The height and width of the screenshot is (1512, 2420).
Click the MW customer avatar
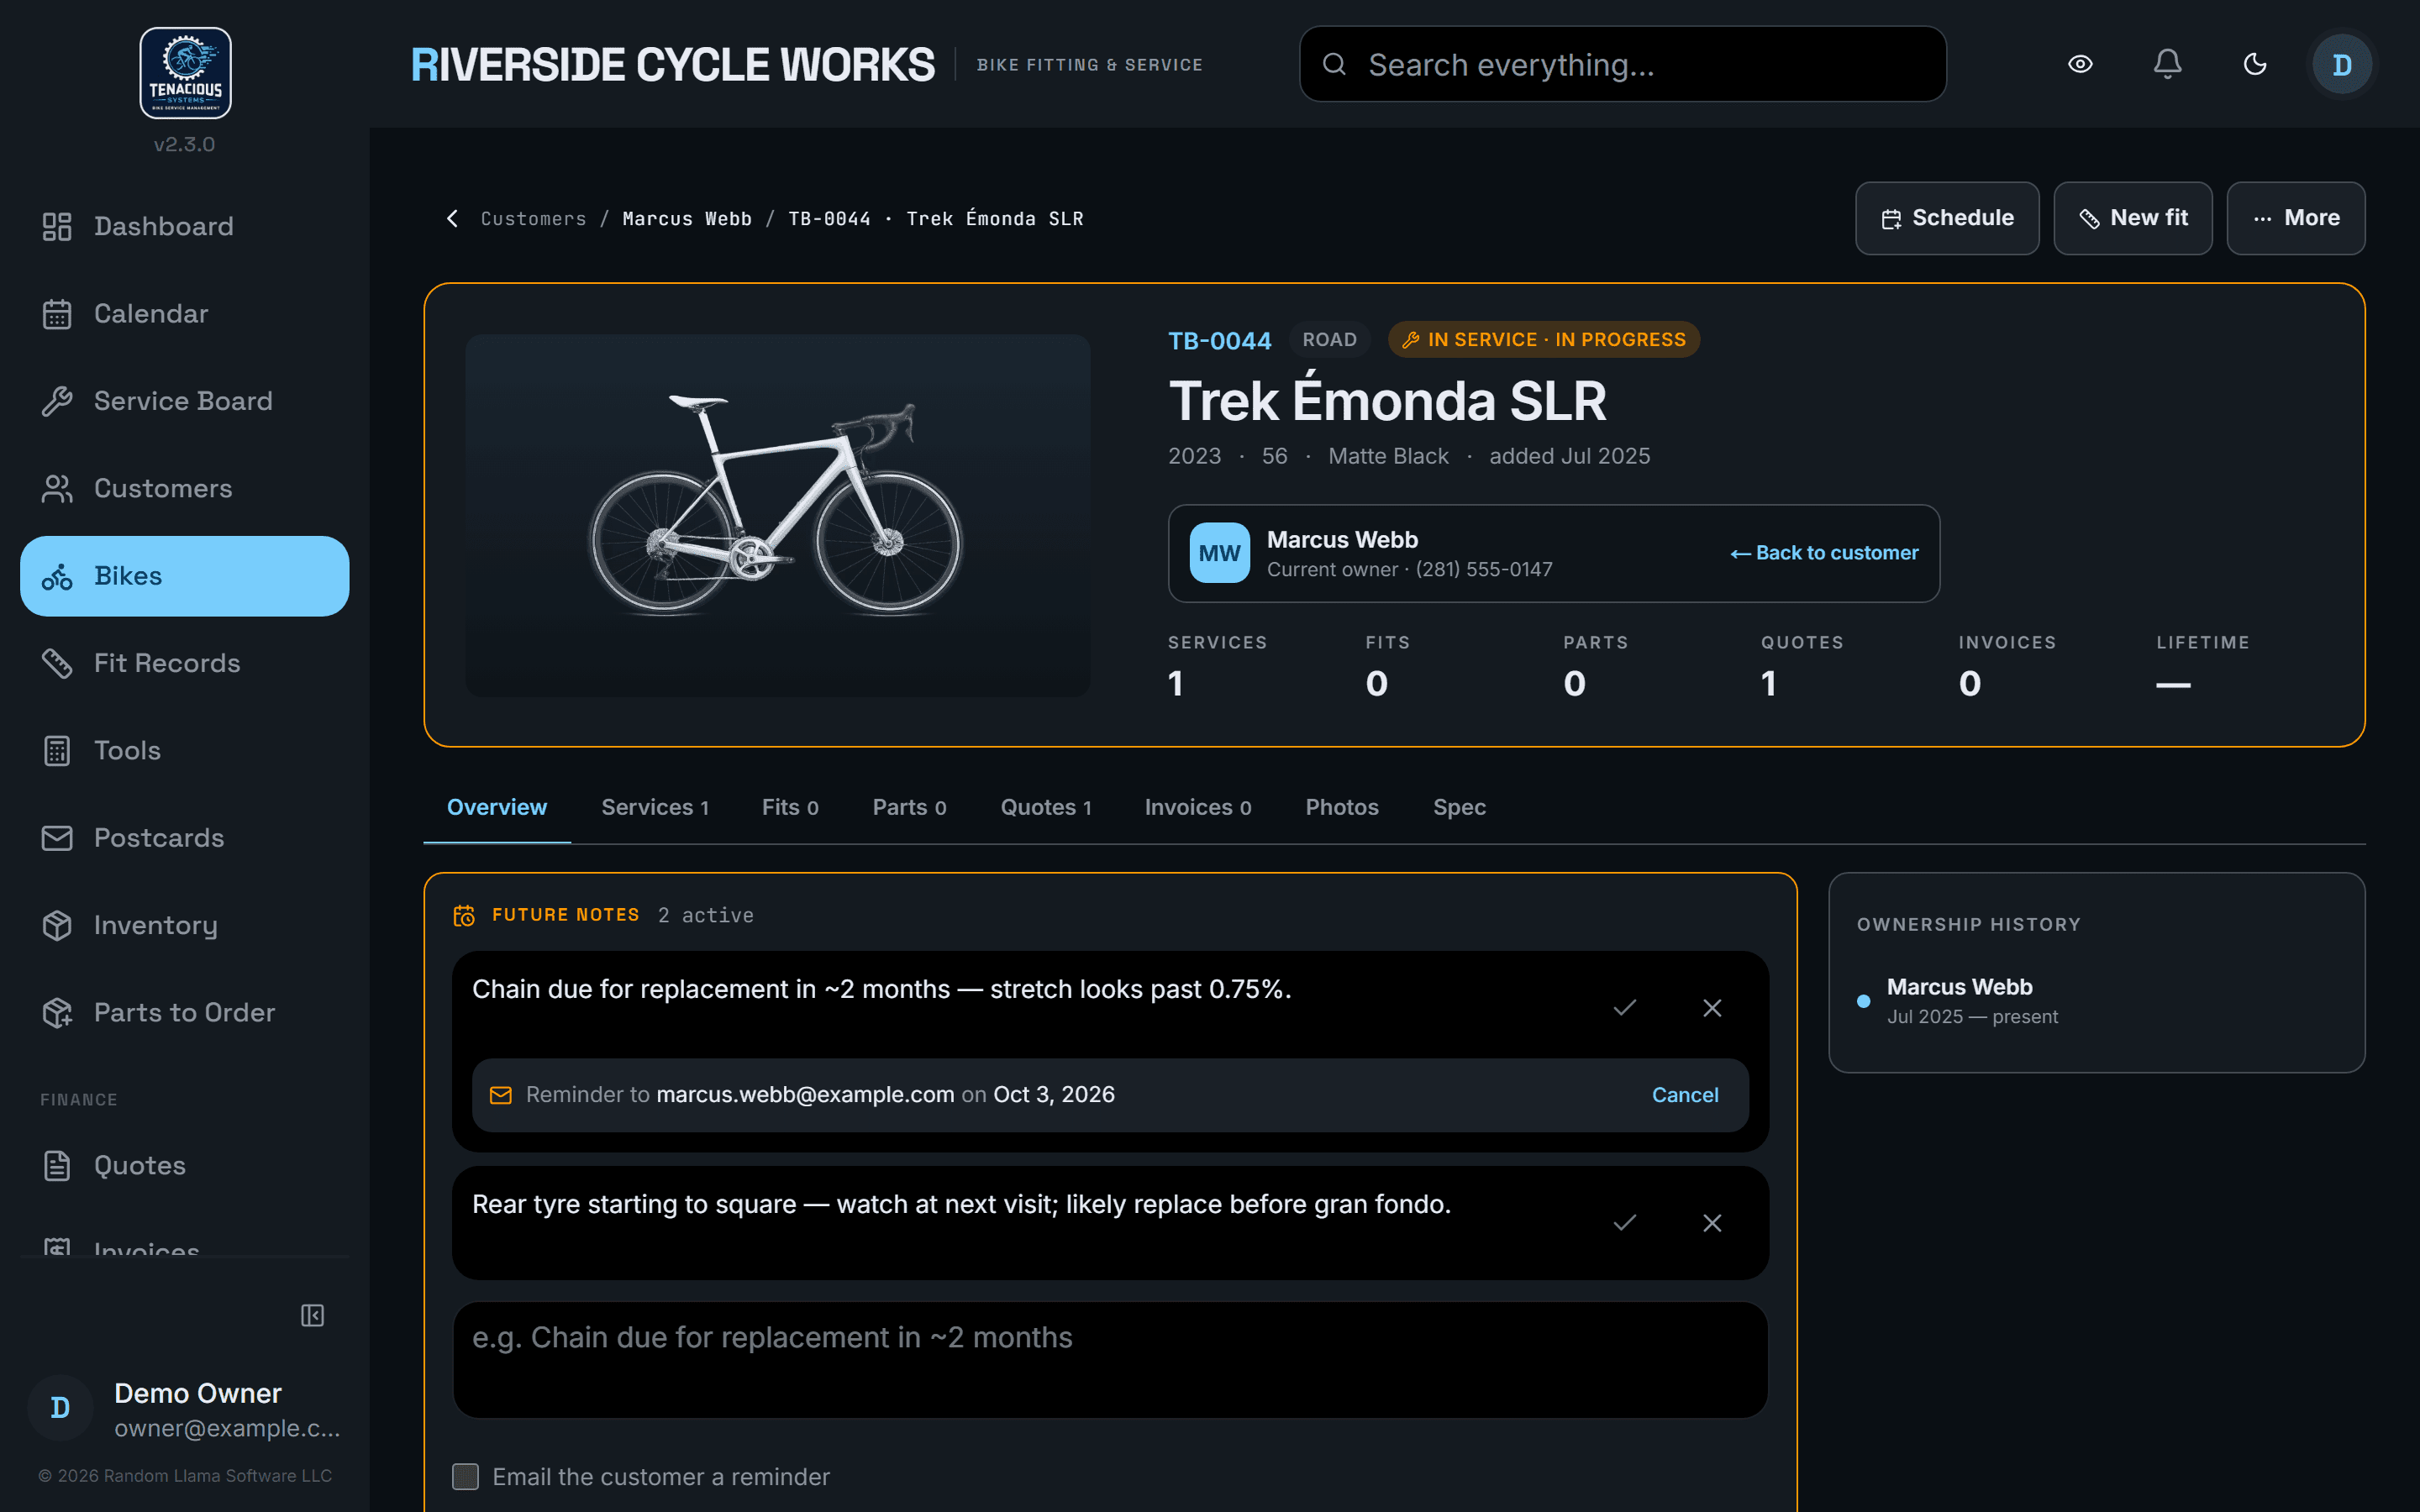tap(1219, 553)
